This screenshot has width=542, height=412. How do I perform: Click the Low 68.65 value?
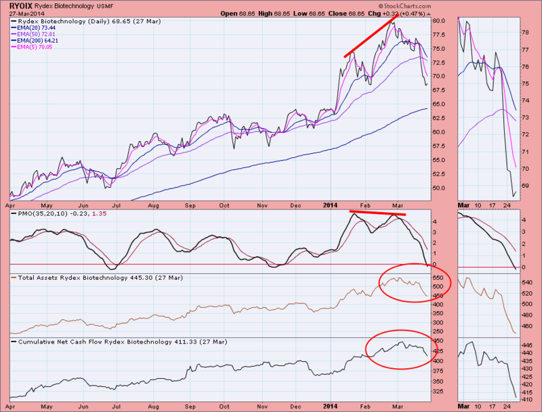point(309,14)
